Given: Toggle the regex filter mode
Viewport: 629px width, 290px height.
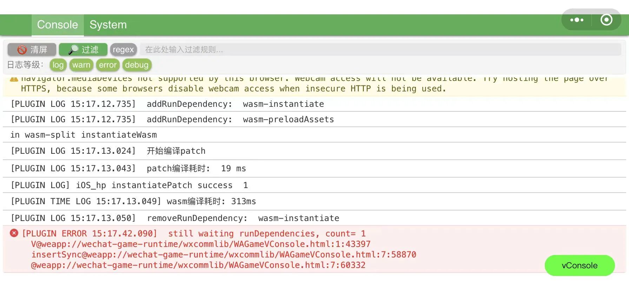Looking at the screenshot, I should coord(123,50).
